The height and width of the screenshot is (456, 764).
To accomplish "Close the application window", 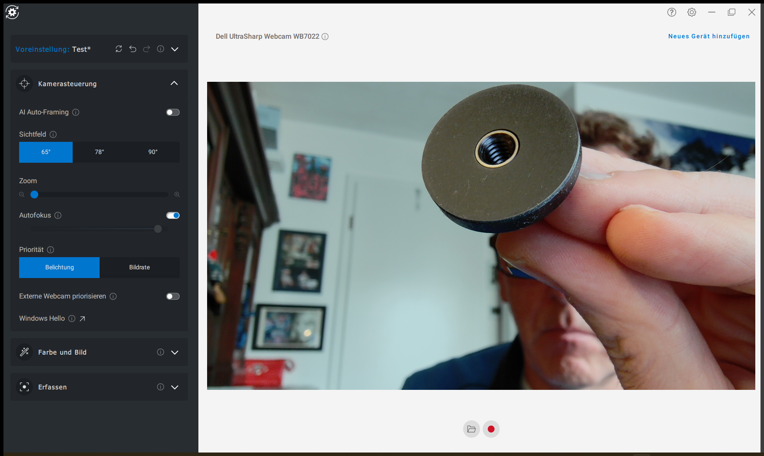I will tap(752, 12).
